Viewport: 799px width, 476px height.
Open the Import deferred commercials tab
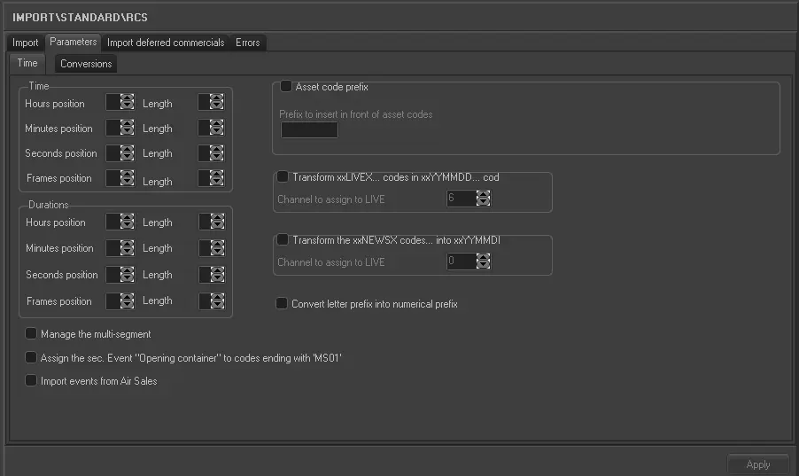pos(166,43)
